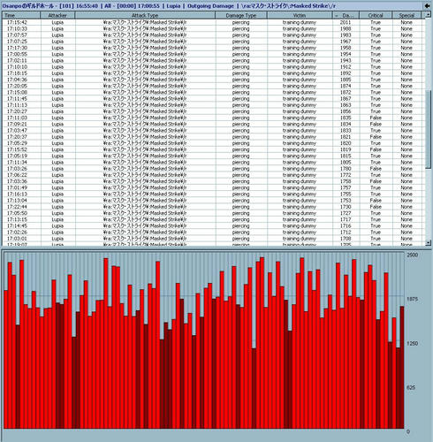
Task: Sort by the Attack Type column header
Action: coord(145,15)
